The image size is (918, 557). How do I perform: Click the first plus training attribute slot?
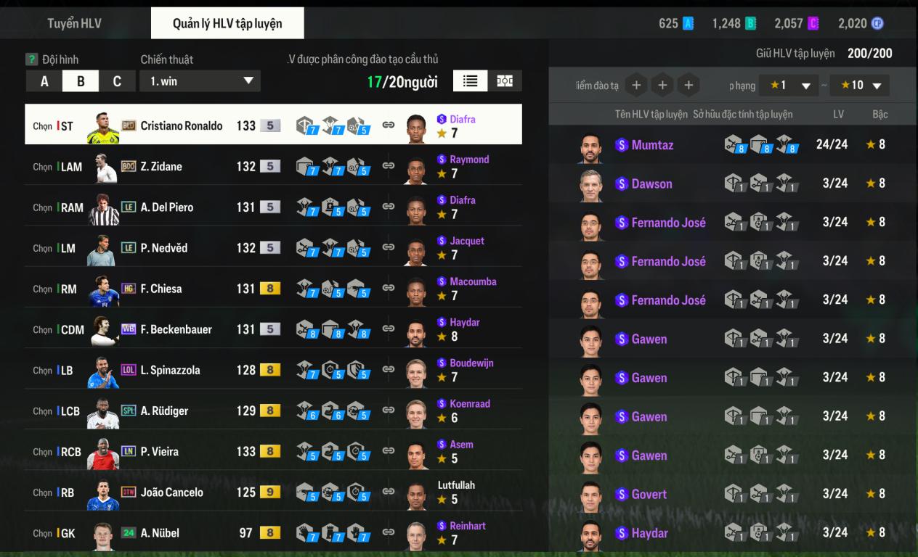[x=636, y=86]
